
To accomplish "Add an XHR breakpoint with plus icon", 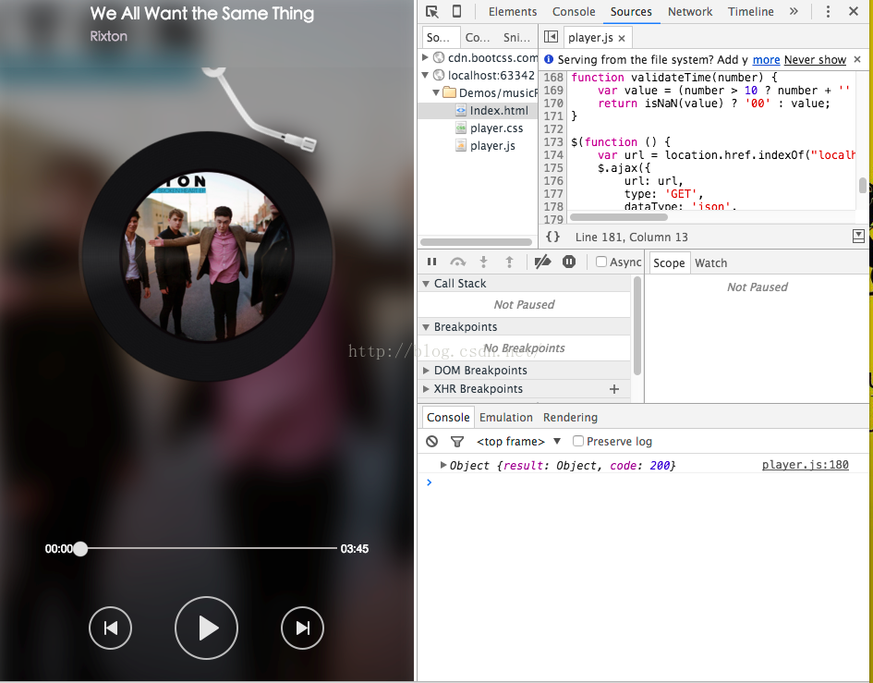I will (x=614, y=389).
